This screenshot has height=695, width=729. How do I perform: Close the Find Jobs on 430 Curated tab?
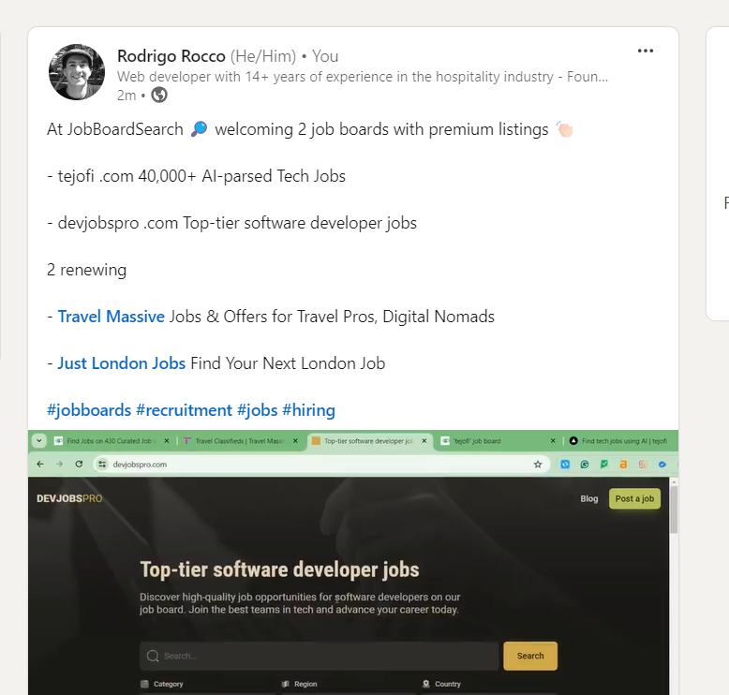point(167,441)
